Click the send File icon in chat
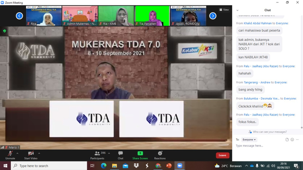The height and width of the screenshot is (170, 303). 287,140
